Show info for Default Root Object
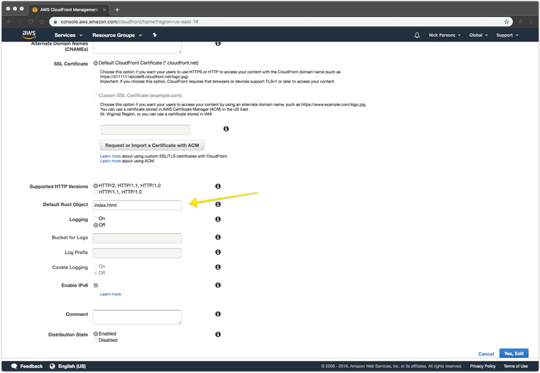The image size is (540, 373). [218, 204]
